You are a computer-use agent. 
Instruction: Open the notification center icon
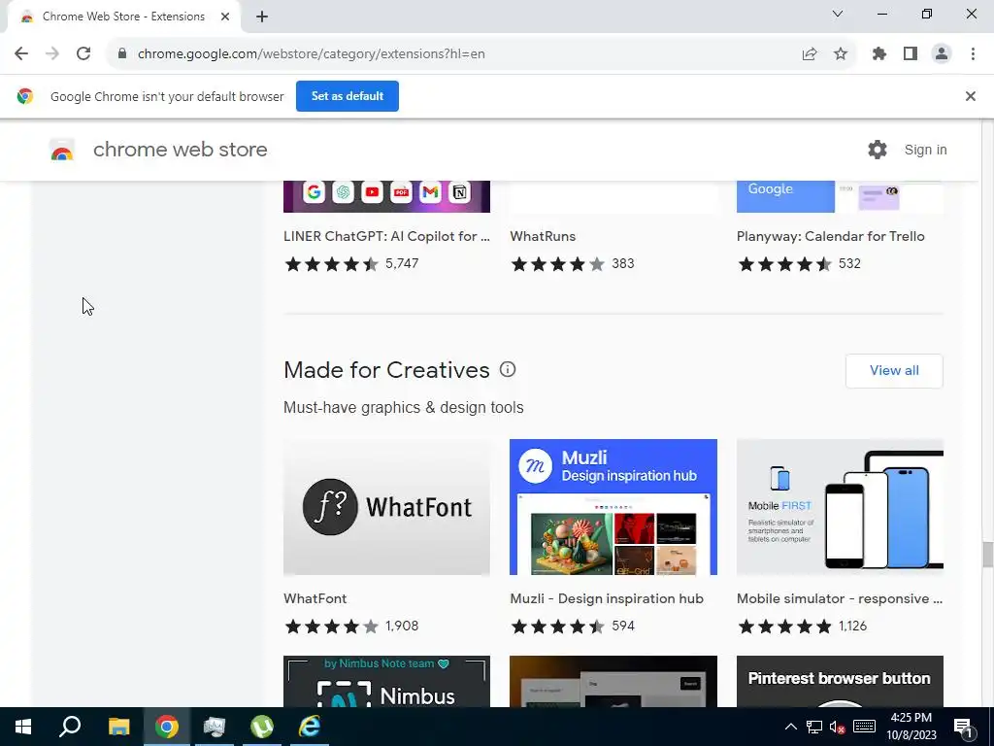coord(963,727)
